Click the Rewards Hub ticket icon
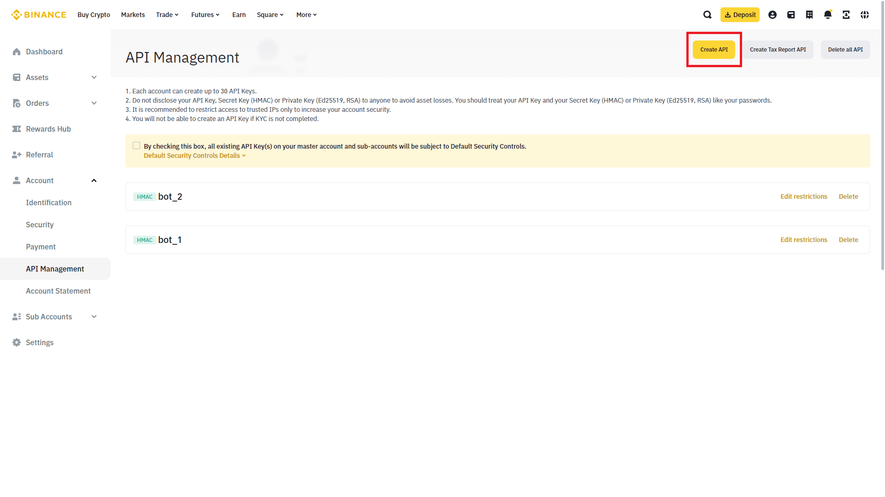885x497 pixels. pyautogui.click(x=17, y=129)
